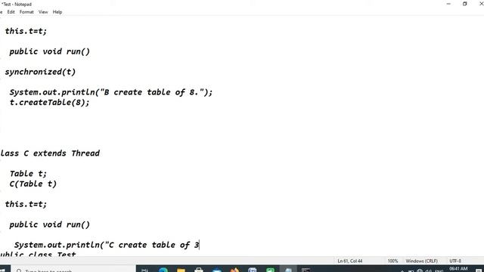Click the '100%' zoom status entry
Viewport: 484px width, 272px height.
pyautogui.click(x=392, y=261)
